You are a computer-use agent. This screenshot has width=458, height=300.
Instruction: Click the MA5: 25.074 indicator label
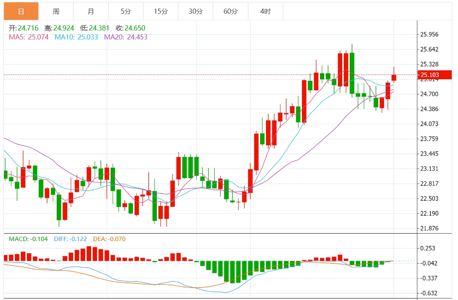(x=29, y=37)
